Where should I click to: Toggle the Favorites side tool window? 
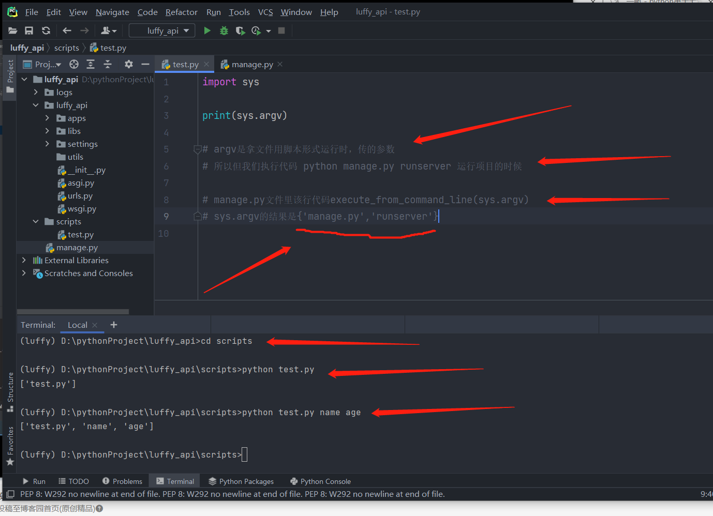click(10, 446)
